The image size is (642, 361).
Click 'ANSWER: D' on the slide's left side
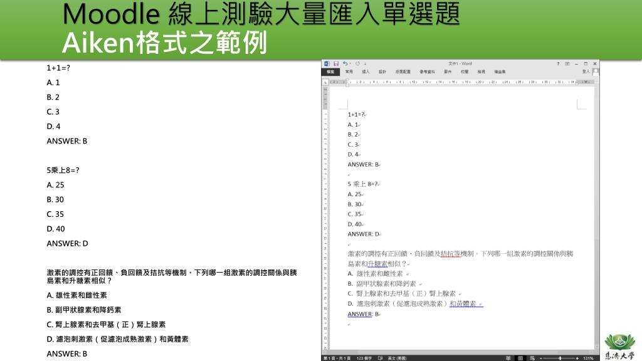tap(67, 243)
